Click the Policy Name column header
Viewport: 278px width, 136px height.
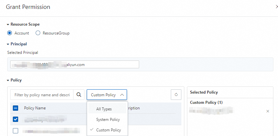coord(35,108)
